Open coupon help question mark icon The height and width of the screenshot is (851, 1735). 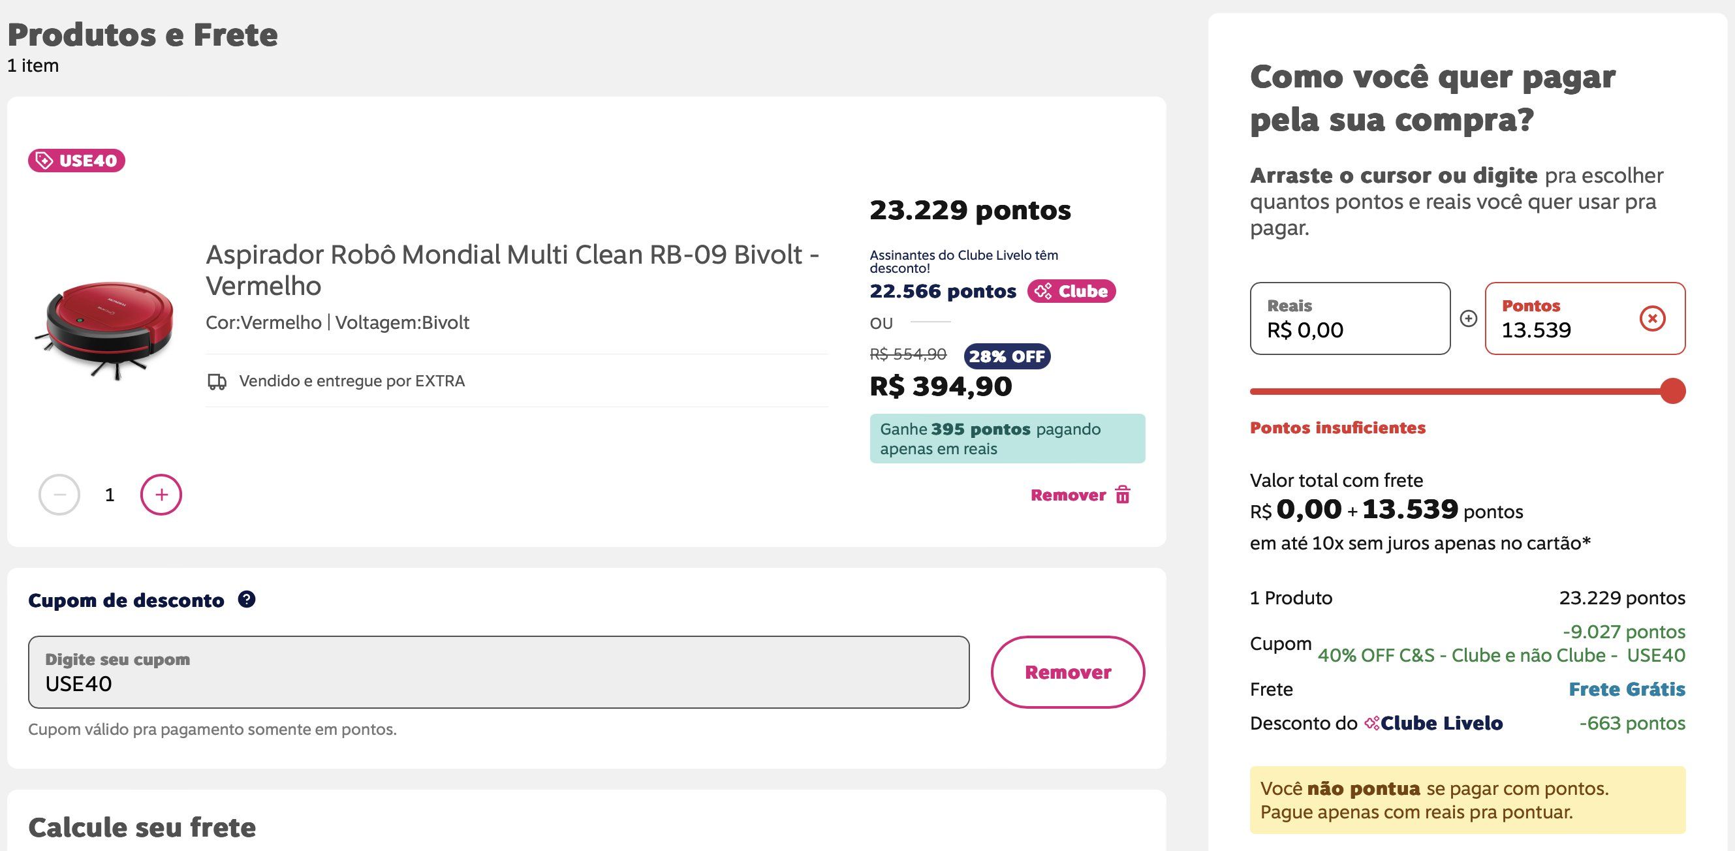247,599
